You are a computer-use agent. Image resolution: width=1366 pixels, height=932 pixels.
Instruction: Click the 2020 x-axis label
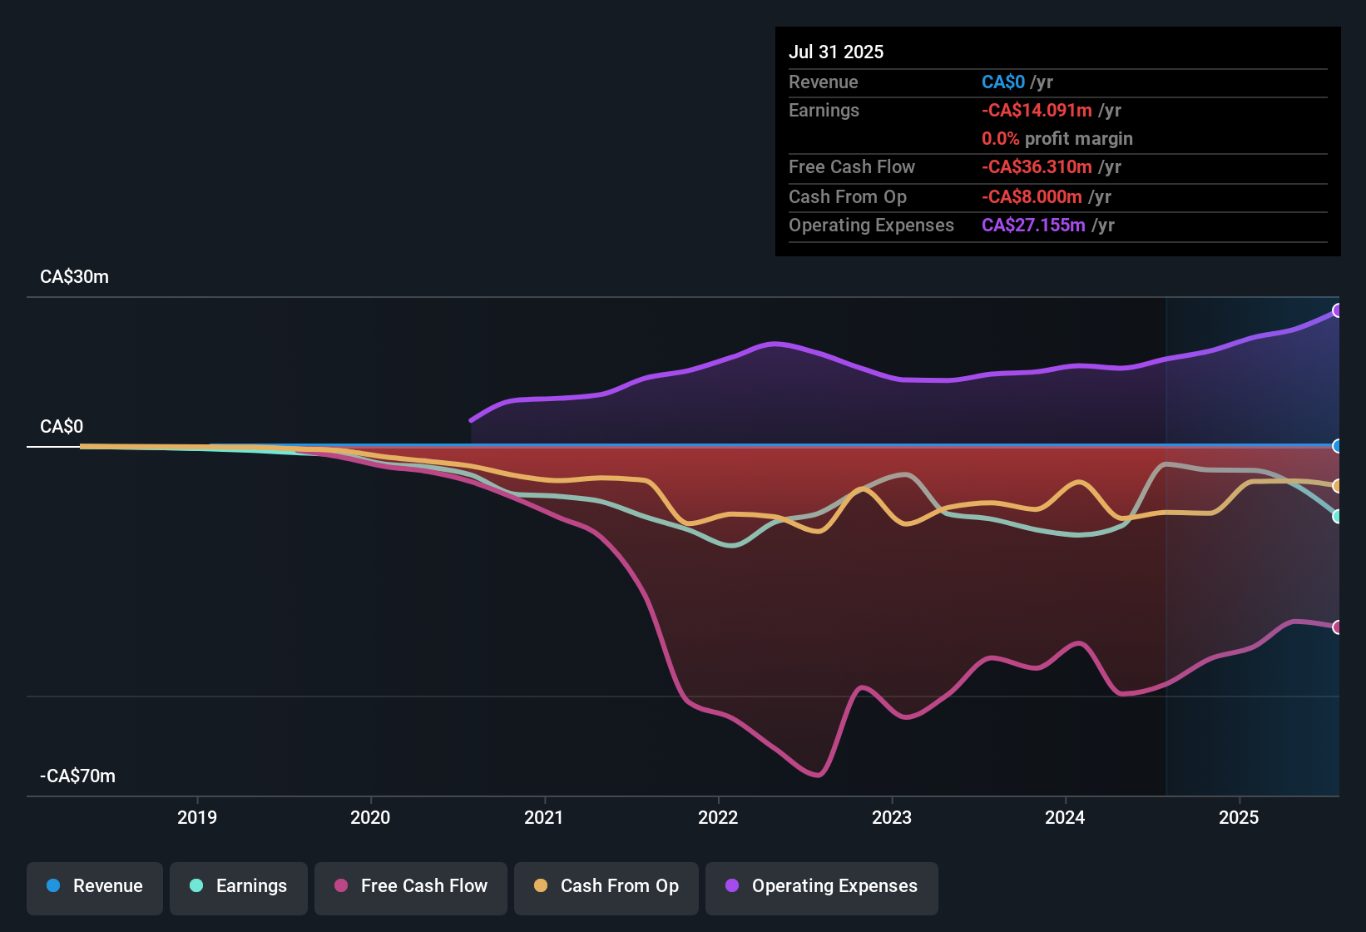[x=370, y=817]
